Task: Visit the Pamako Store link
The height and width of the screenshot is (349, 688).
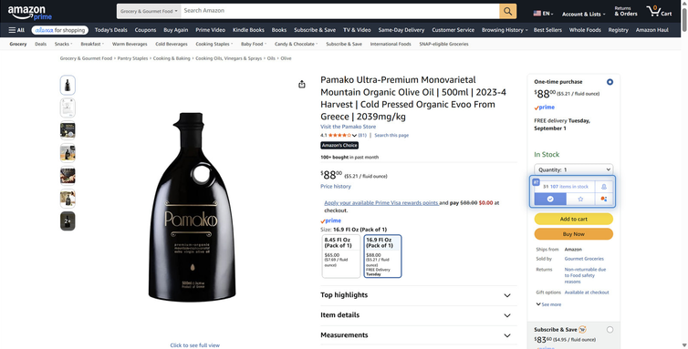Action: tap(348, 127)
